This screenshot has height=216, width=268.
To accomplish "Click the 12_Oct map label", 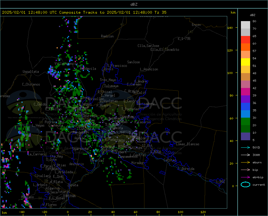I will pyautogui.click(x=147, y=145).
